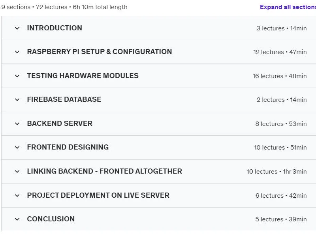Open BACKEND SERVER section title

pyautogui.click(x=60, y=124)
